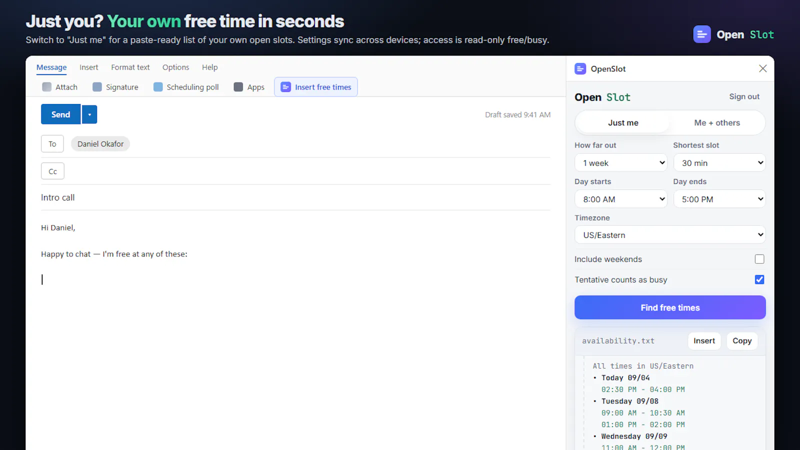
Task: Switch to Me + others mode
Action: coord(717,123)
